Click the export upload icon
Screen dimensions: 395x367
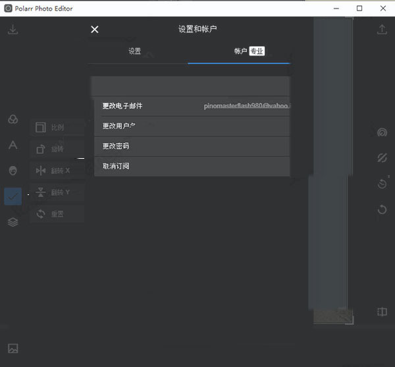382,30
